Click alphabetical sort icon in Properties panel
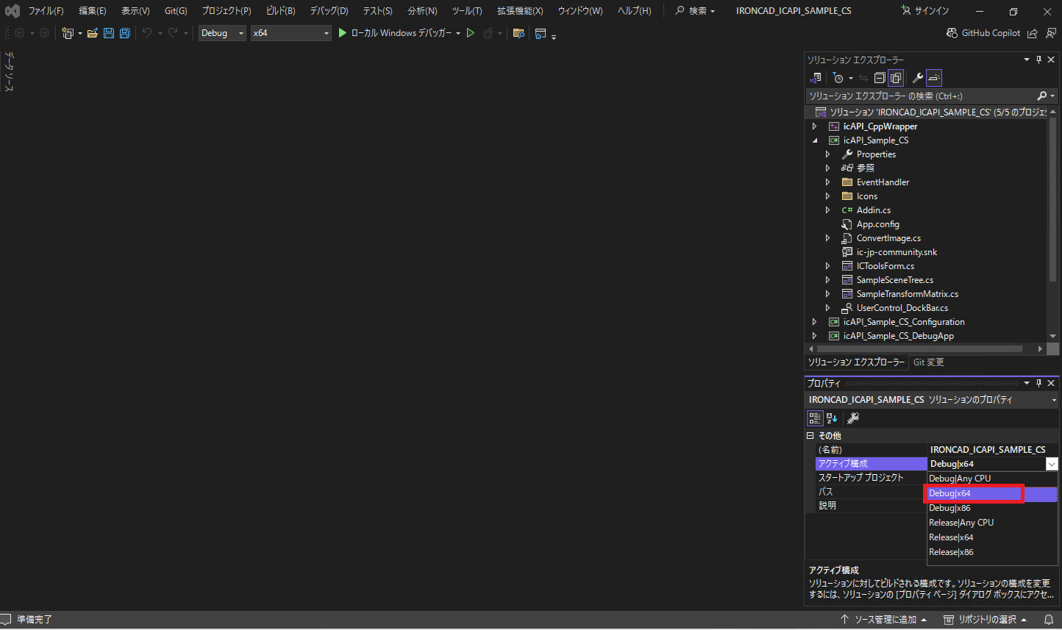The width and height of the screenshot is (1062, 630). (x=832, y=418)
